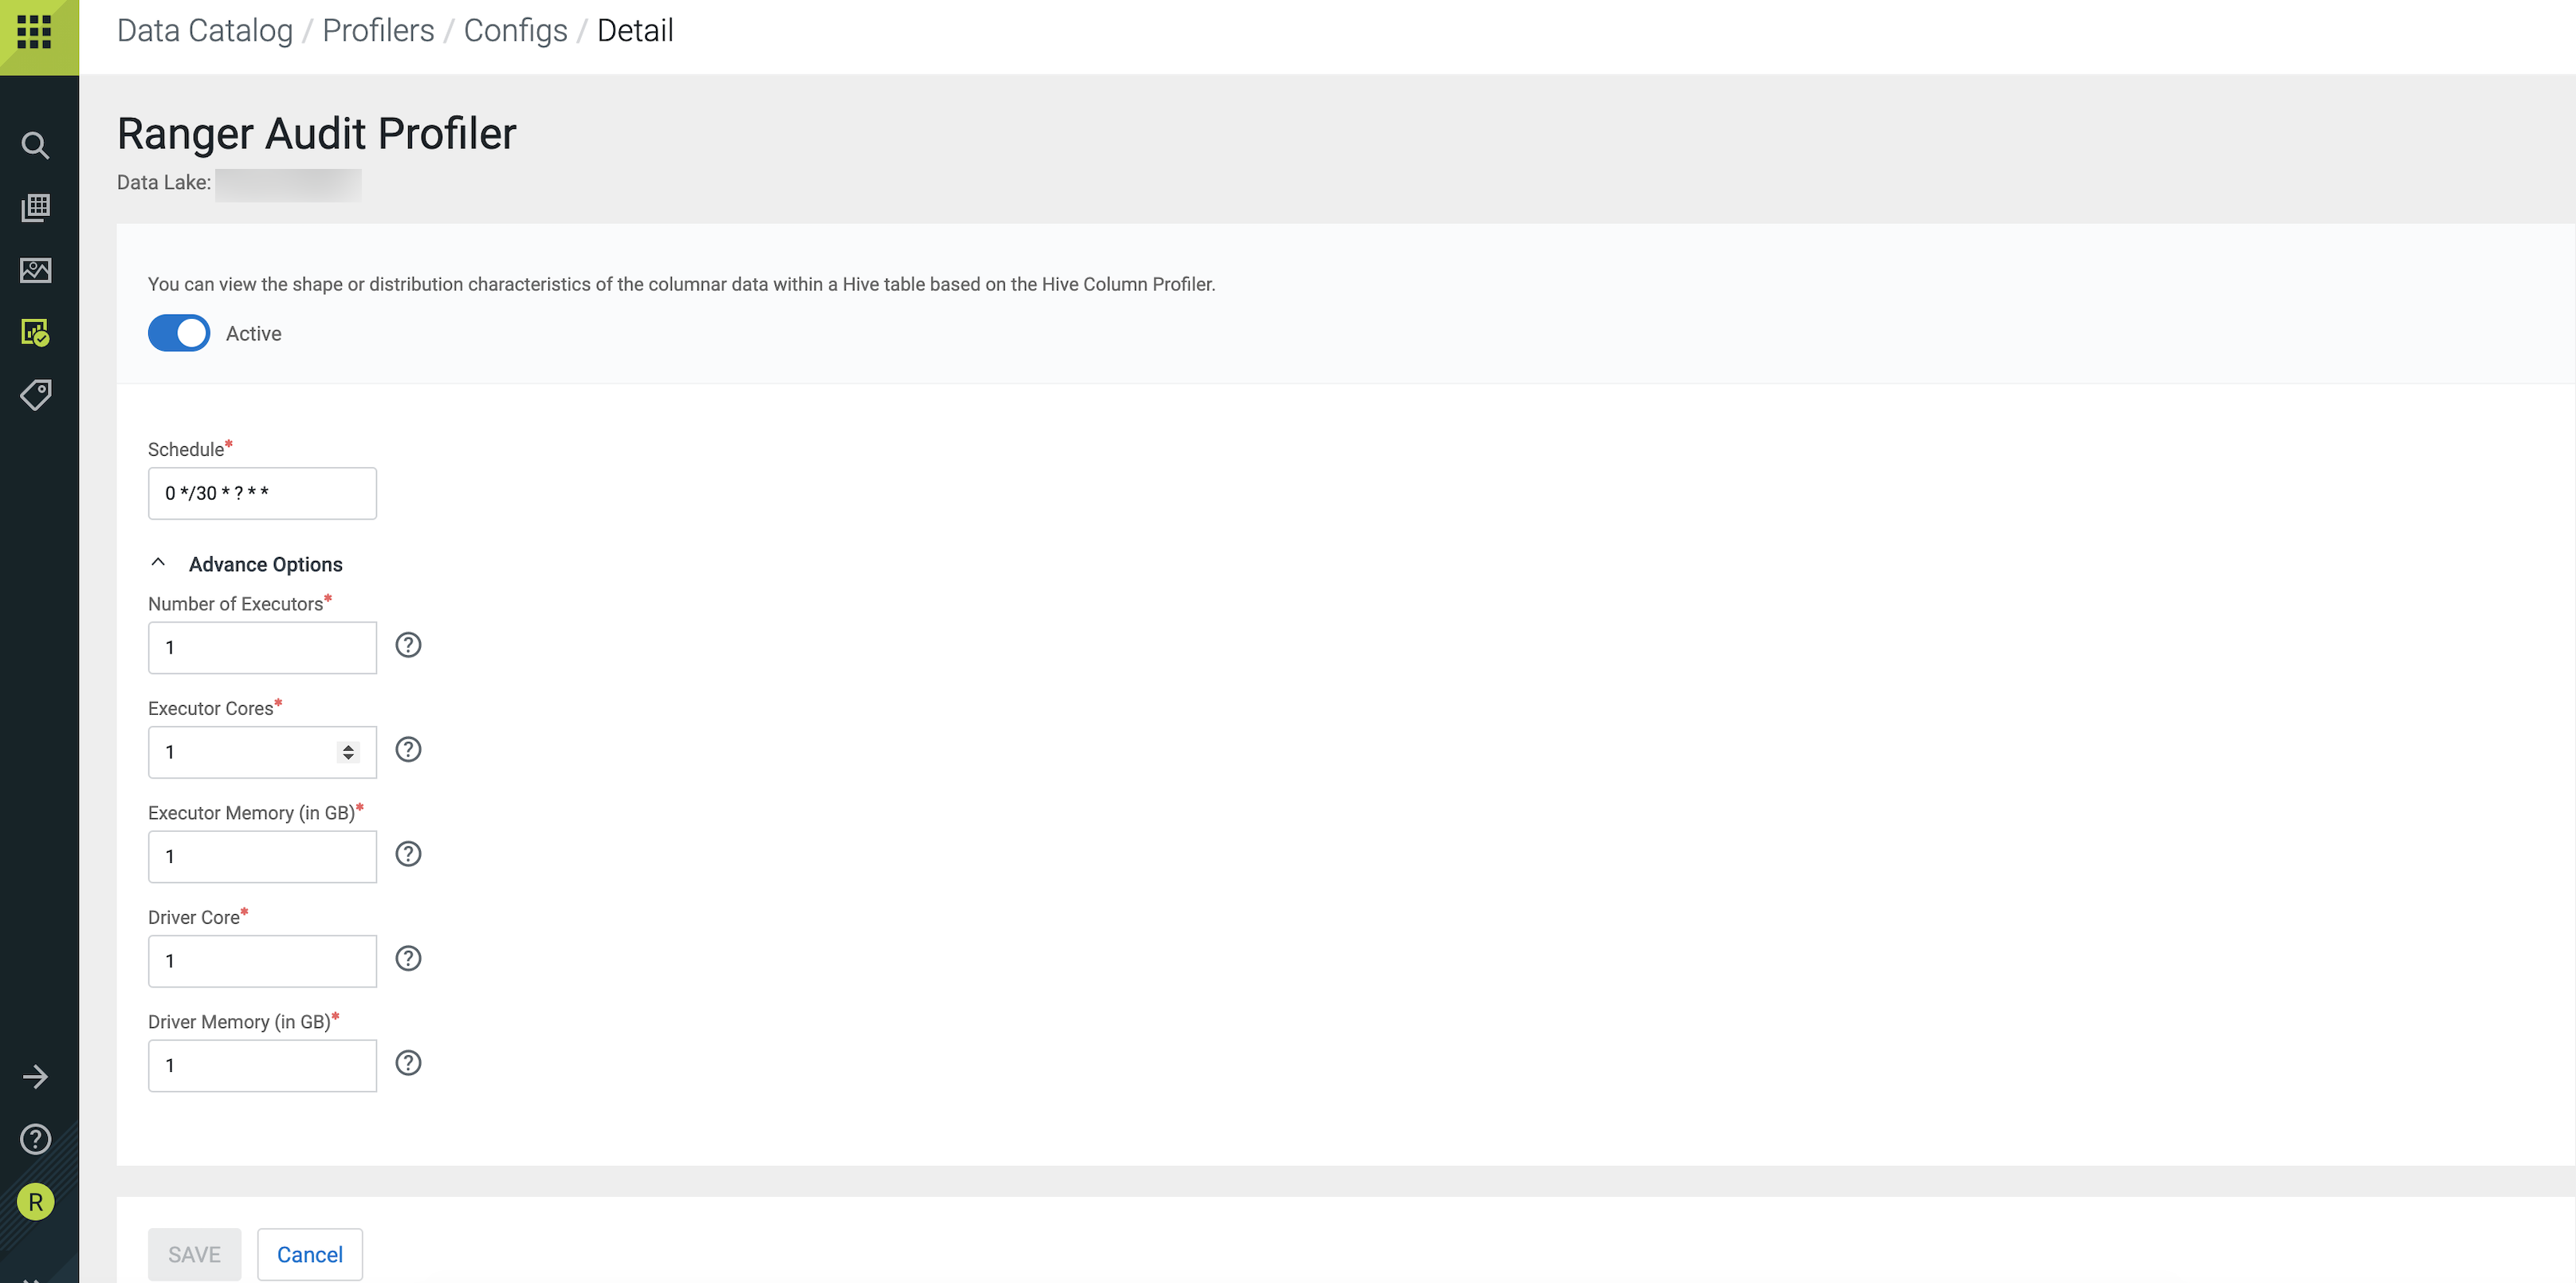Open the Tag management icon in sidebar
The height and width of the screenshot is (1283, 2576).
click(x=35, y=395)
